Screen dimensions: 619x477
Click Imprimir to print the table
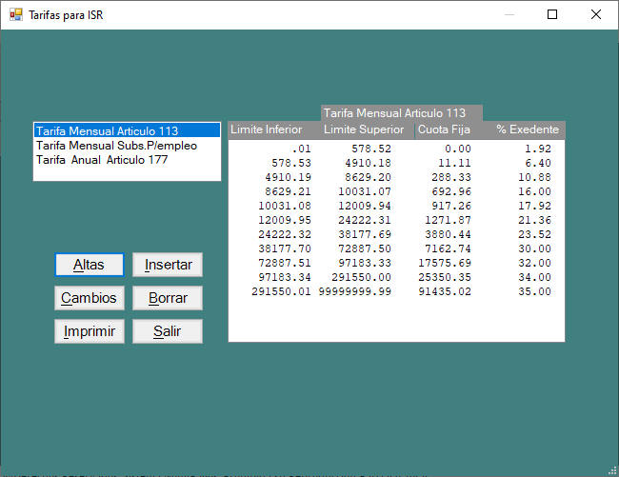point(89,331)
